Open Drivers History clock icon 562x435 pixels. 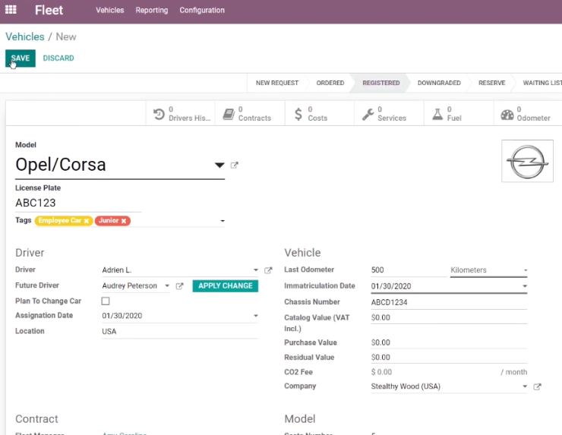pyautogui.click(x=159, y=115)
